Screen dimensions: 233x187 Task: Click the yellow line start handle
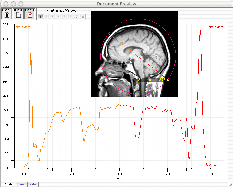[108, 33]
